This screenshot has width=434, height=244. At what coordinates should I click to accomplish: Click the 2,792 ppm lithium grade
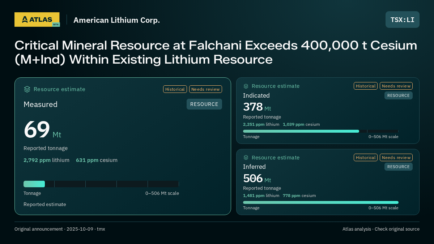tap(46, 160)
